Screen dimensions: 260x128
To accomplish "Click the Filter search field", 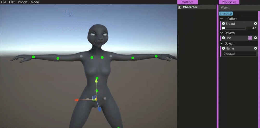I will pyautogui.click(x=239, y=8).
